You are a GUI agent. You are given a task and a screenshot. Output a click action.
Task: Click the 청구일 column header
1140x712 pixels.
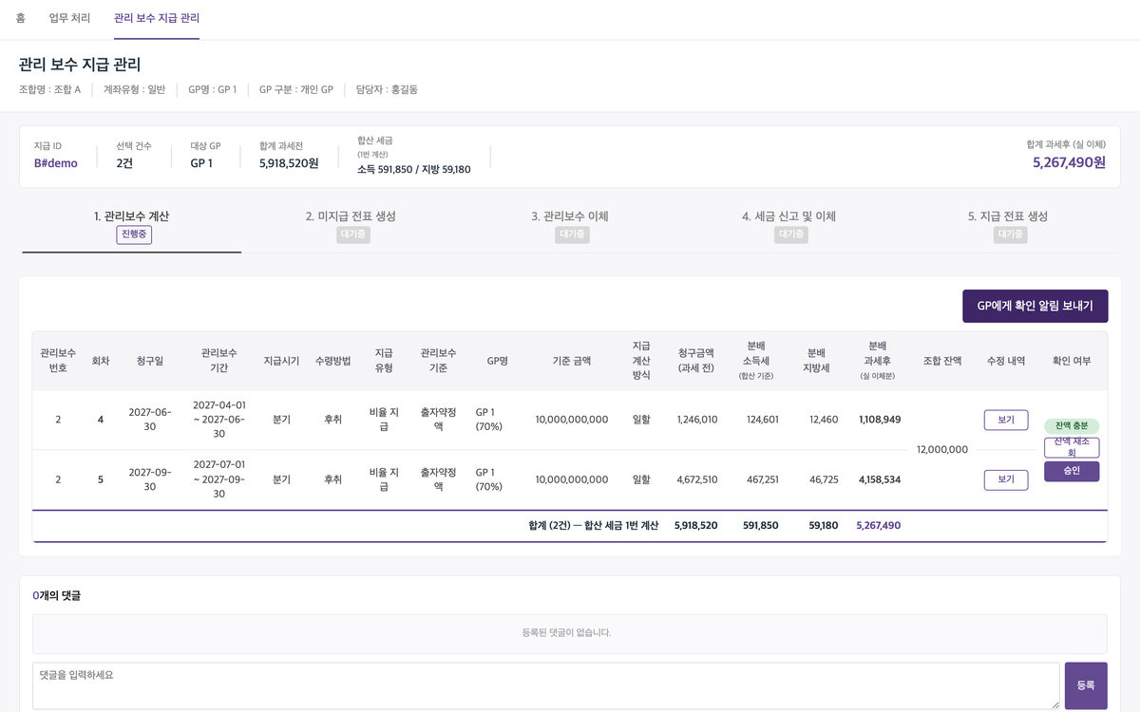150,361
